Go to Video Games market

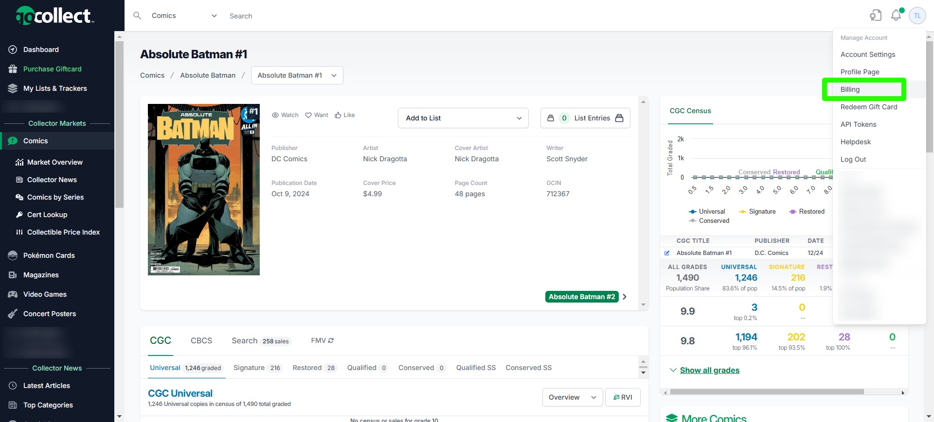[x=45, y=294]
